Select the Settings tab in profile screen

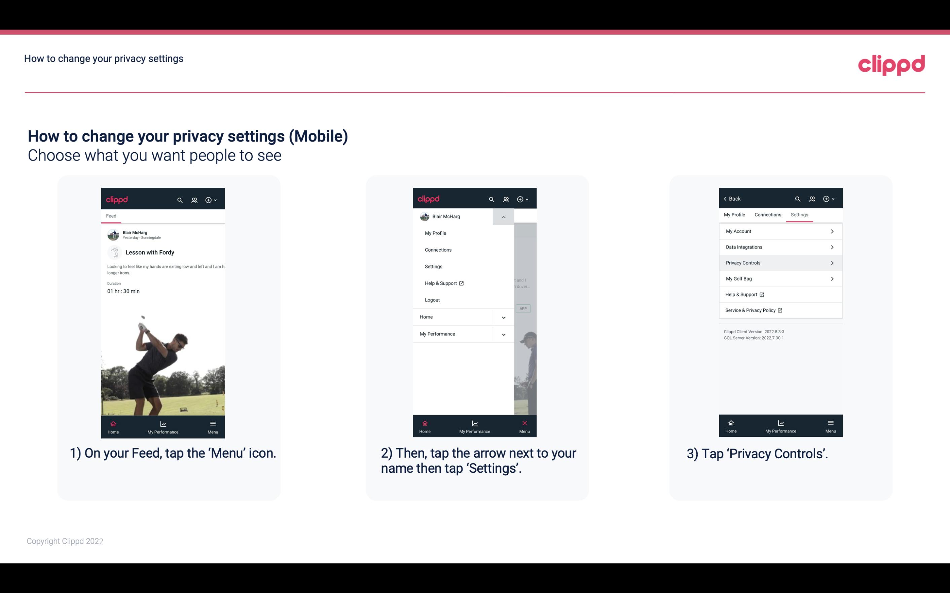coord(799,214)
